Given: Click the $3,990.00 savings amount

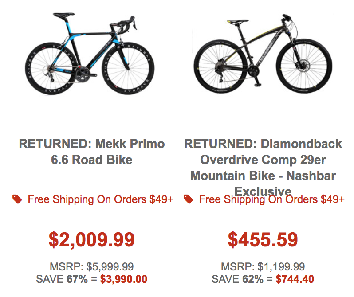Looking at the screenshot, I should tap(124, 279).
